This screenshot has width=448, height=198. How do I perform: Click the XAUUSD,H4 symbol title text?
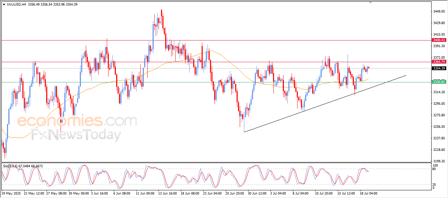[16, 5]
